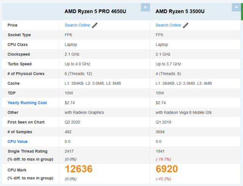Select the AMD Ryzen 5 3500U heading

[x=180, y=11]
